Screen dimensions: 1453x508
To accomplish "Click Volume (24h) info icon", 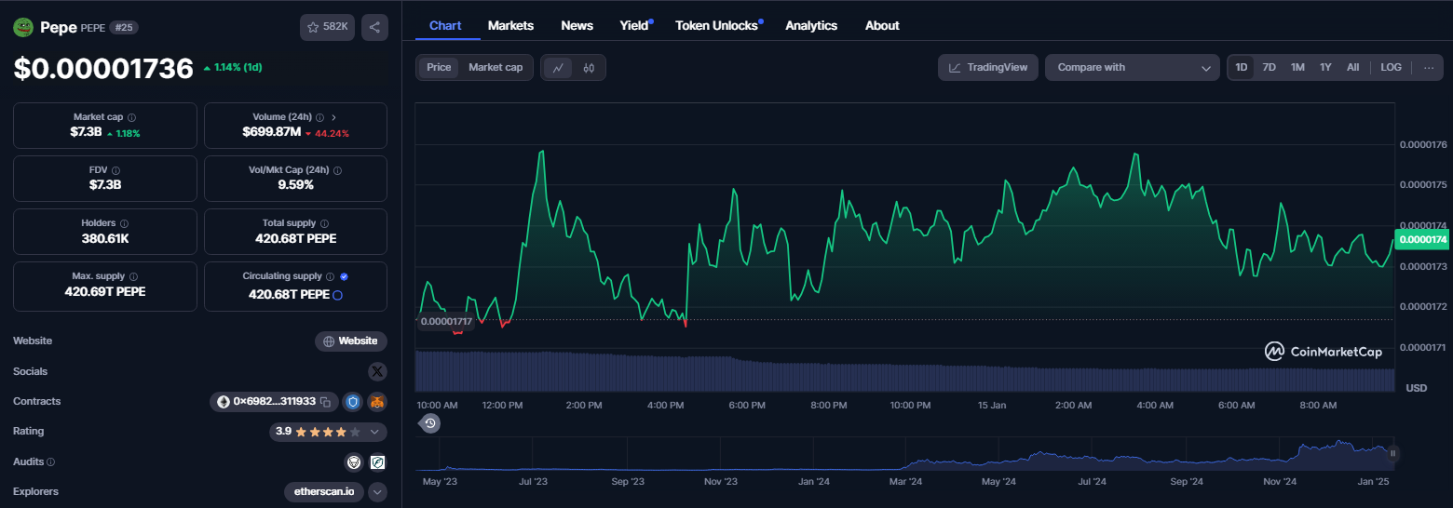I will (x=319, y=118).
